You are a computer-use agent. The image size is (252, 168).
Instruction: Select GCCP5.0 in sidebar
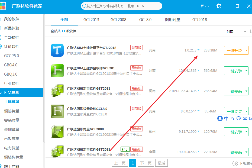[x=11, y=56]
